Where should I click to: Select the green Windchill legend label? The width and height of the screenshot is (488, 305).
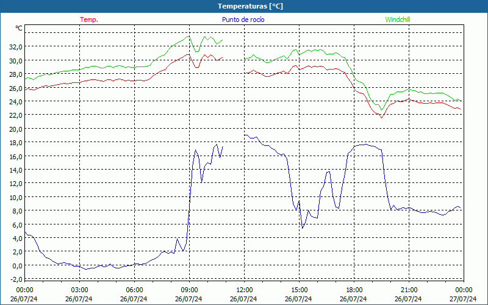398,20
